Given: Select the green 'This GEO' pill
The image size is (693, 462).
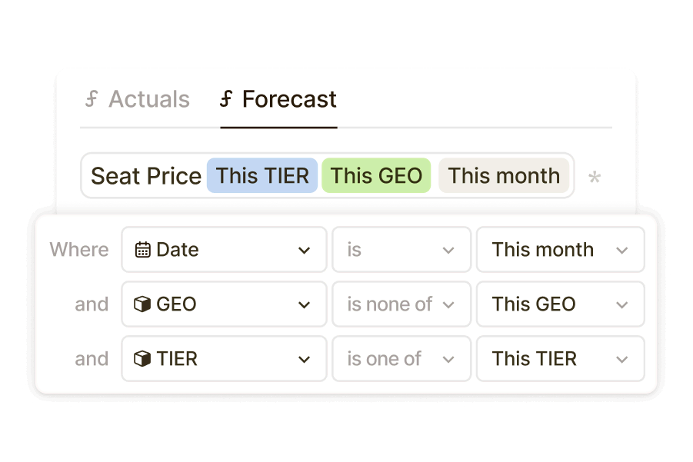Looking at the screenshot, I should click(376, 176).
